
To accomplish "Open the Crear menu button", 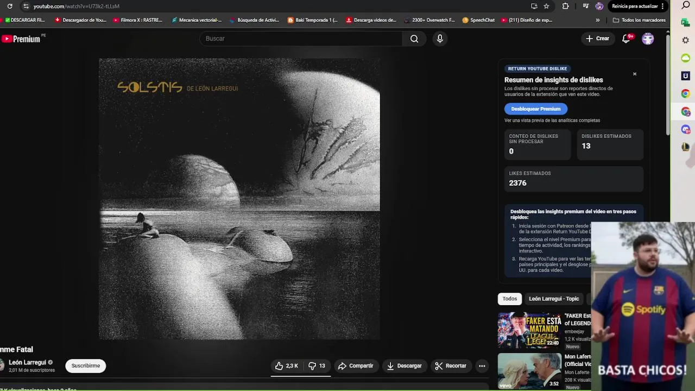I will point(597,39).
